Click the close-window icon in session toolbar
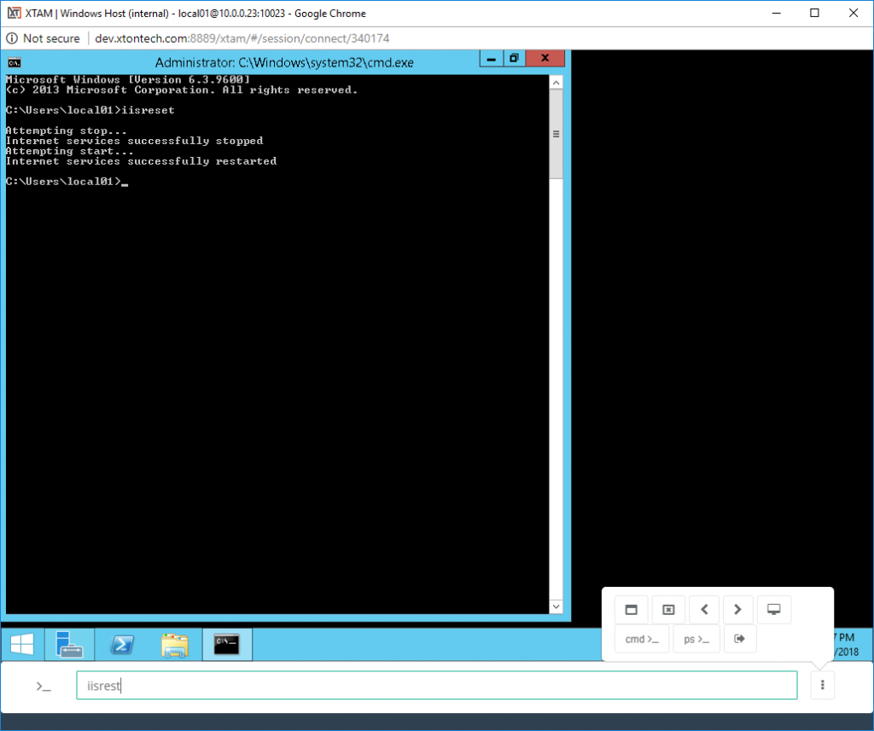The image size is (874, 731). point(668,609)
